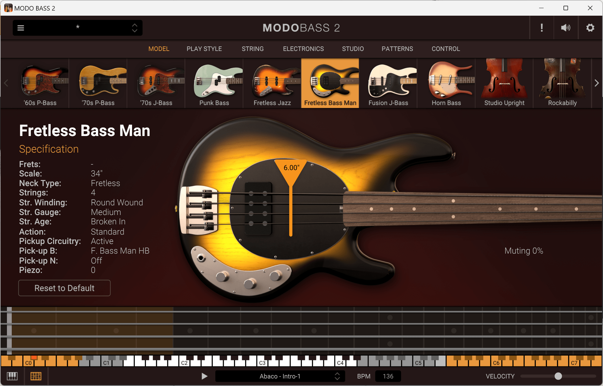Click Reset to Default button
The width and height of the screenshot is (603, 386).
point(64,288)
